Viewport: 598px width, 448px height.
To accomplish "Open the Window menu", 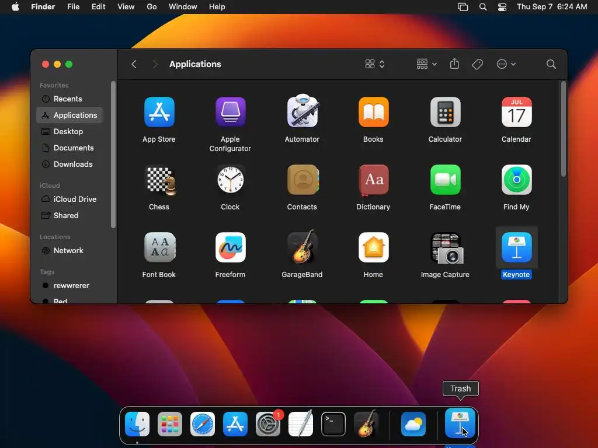I will coord(183,7).
